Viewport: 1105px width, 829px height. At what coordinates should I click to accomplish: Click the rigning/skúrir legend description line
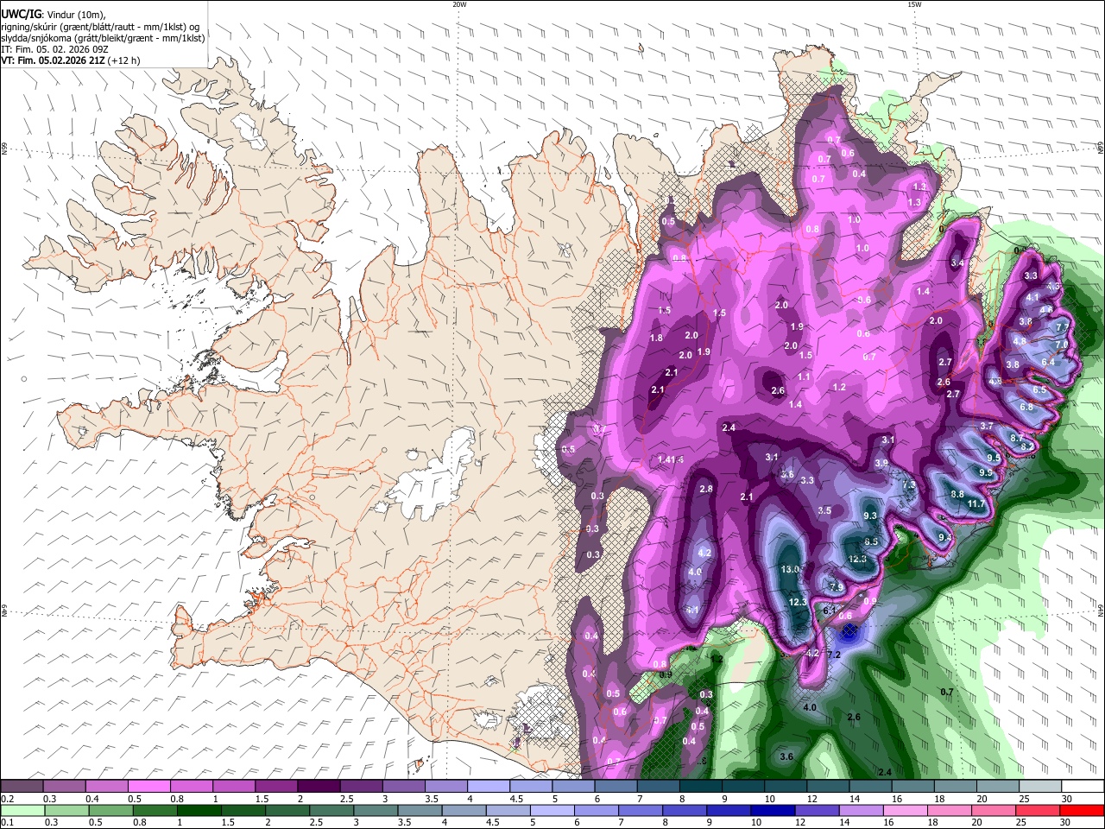(x=100, y=27)
